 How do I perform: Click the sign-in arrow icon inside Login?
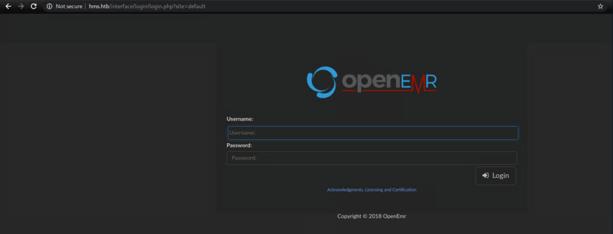tap(485, 175)
